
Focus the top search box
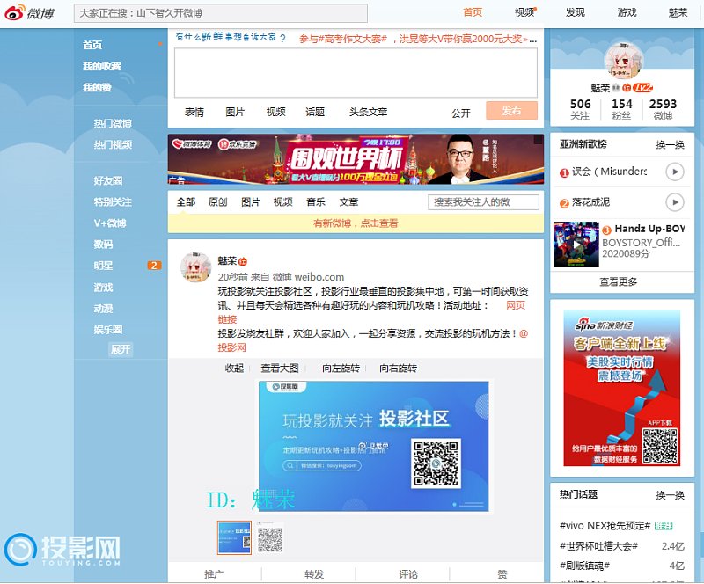(x=221, y=13)
